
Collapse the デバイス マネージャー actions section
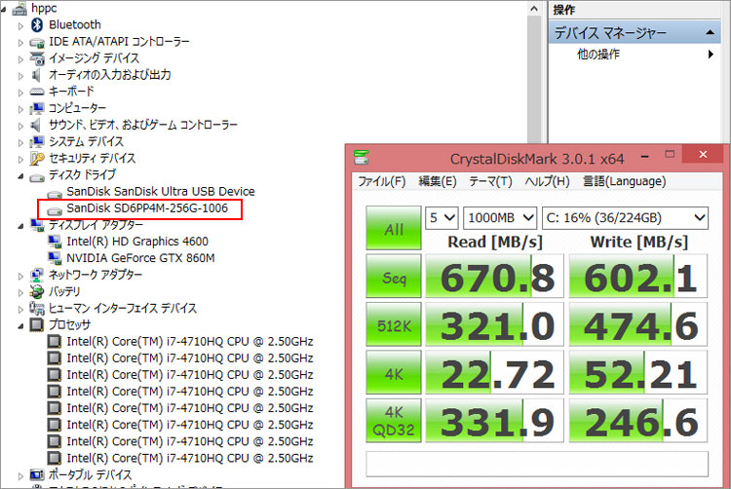[x=710, y=32]
